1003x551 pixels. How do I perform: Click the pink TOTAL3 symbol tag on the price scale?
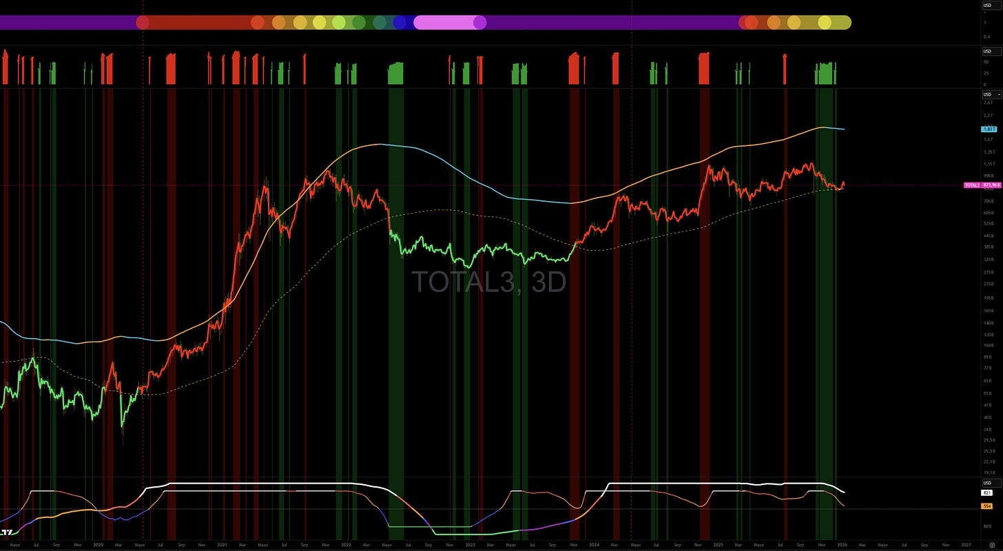(972, 185)
